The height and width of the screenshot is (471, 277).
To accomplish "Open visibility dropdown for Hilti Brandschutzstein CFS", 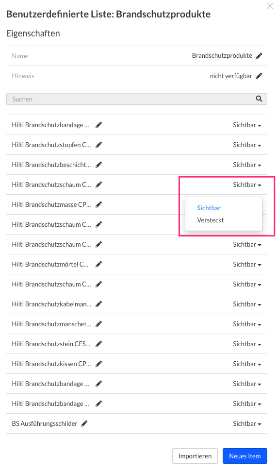I will pos(247,344).
